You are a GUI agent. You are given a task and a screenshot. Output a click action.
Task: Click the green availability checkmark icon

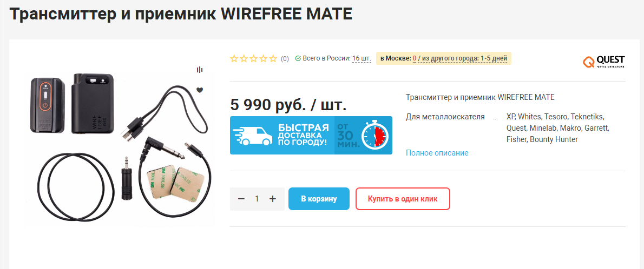coord(298,59)
